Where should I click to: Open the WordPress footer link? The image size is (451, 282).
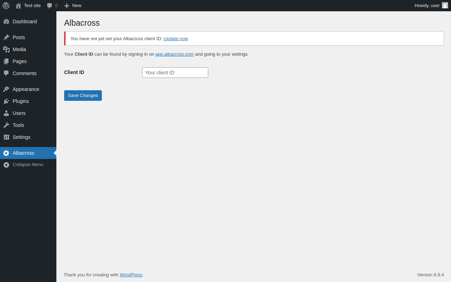point(131,275)
